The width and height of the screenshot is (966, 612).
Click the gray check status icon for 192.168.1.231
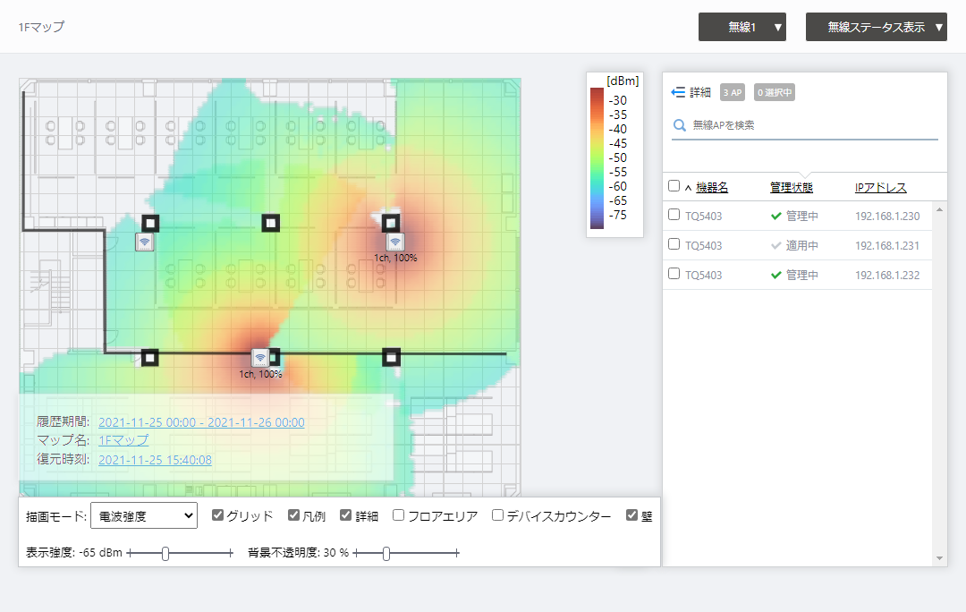[x=775, y=245]
